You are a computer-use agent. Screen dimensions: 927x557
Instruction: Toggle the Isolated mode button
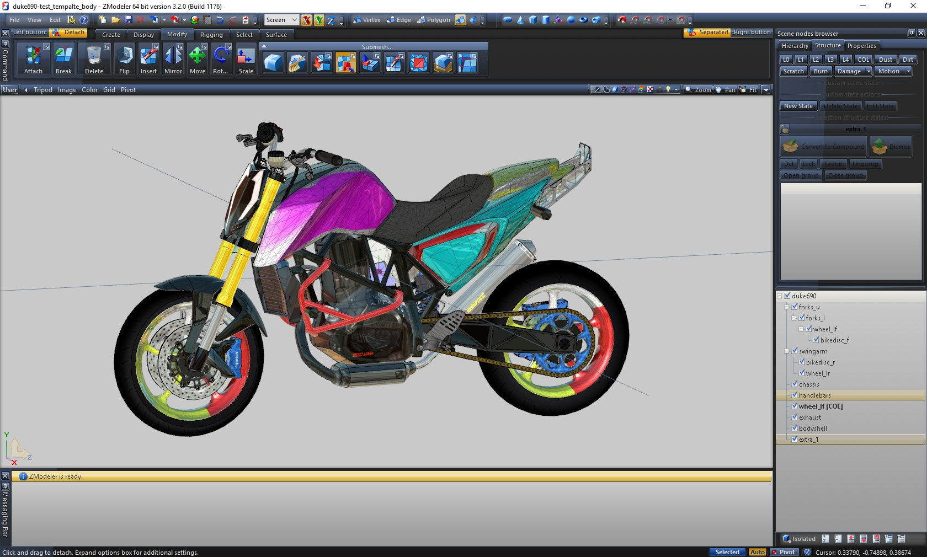tap(799, 539)
